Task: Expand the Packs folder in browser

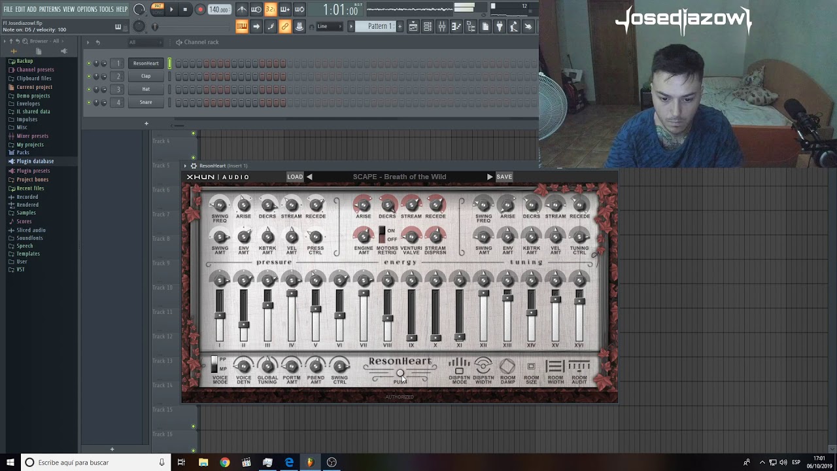Action: 18,152
